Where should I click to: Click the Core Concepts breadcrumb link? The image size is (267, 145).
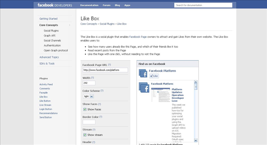tap(89, 24)
